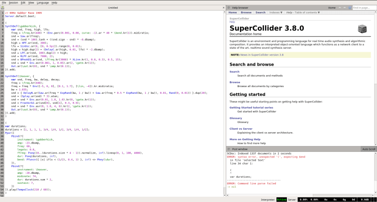Screen dimensions: 377x202
Task: Go forward in the Help browser
Action: [x=345, y=8]
